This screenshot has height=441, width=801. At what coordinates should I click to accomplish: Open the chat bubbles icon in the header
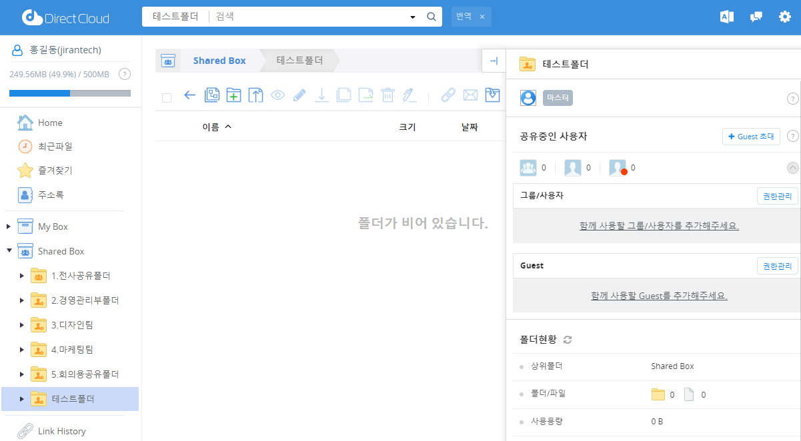tap(756, 17)
